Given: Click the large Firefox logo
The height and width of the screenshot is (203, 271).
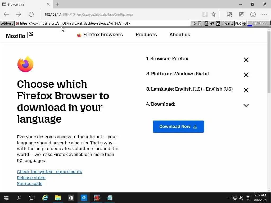Looking at the screenshot, I should pos(25,64).
